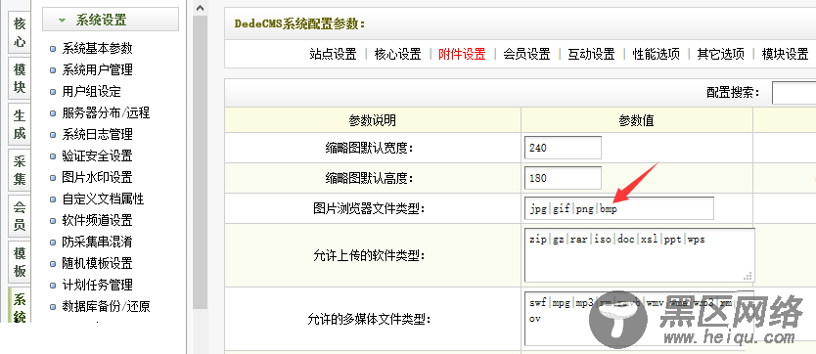Image resolution: width=816 pixels, height=354 pixels.
Task: Click the scroll-up arrow of sidebar scrollbar
Action: tap(201, 8)
